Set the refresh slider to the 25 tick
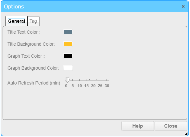The width and height of the screenshot is (190, 137). pos(100,80)
